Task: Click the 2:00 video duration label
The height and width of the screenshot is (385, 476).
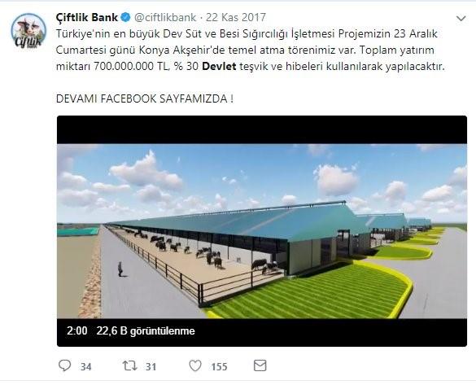Action: (77, 330)
